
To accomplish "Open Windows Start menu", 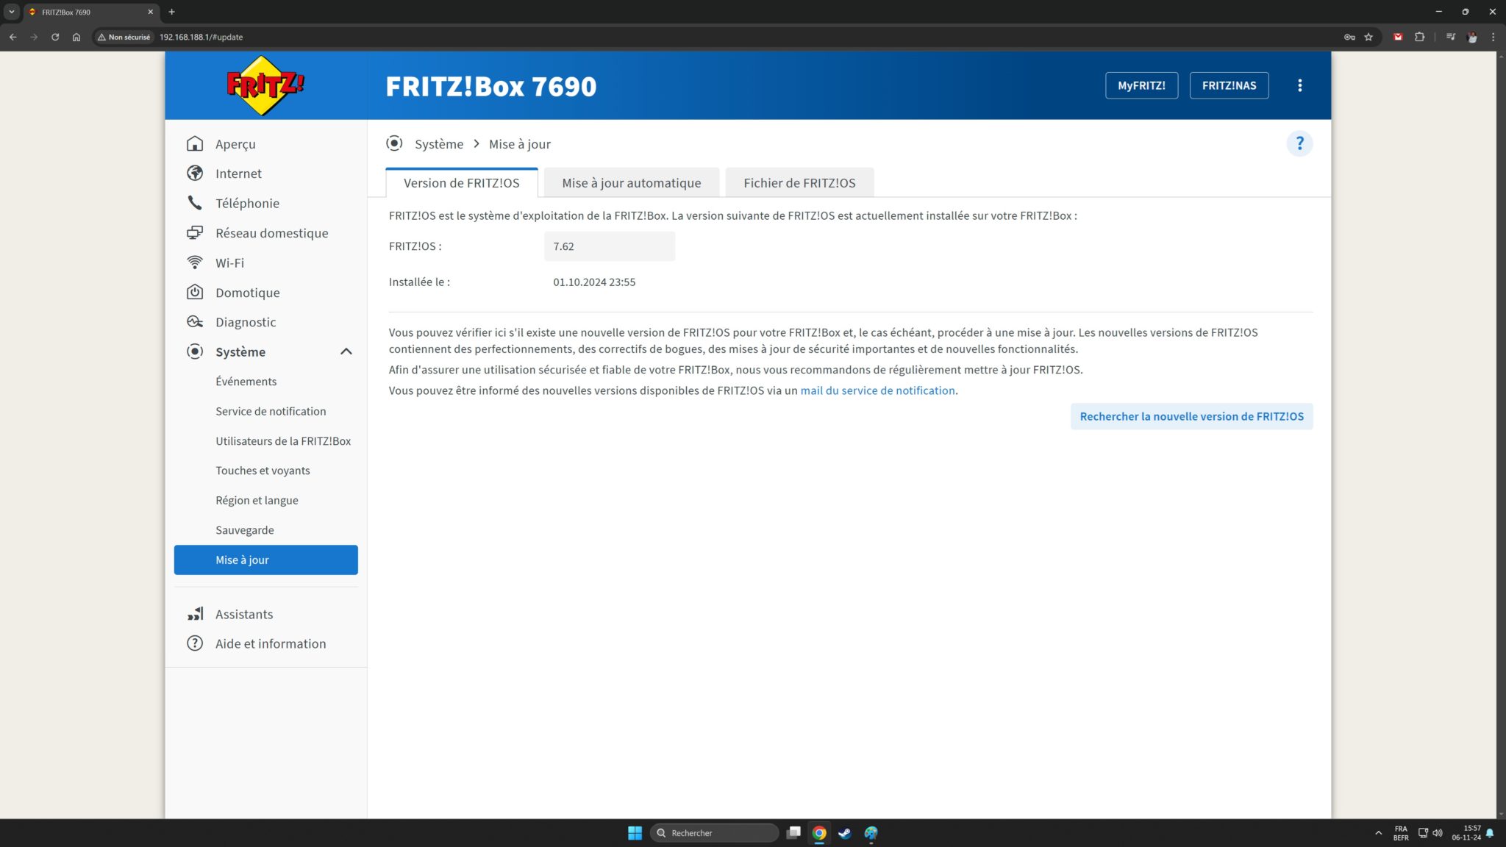I will tap(635, 833).
